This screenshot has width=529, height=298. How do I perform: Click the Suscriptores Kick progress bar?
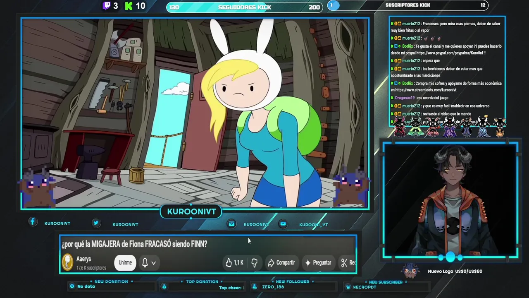pos(408,5)
